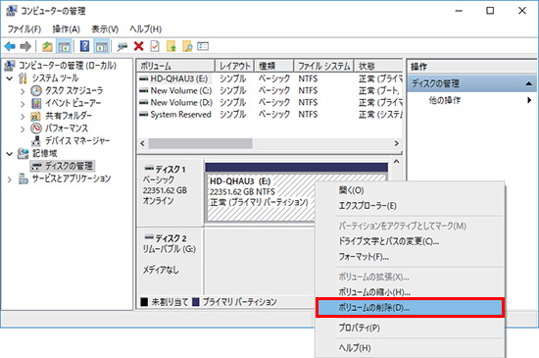Open the ヘルプ(H) menu in menu bar
539x358 pixels.
point(145,29)
